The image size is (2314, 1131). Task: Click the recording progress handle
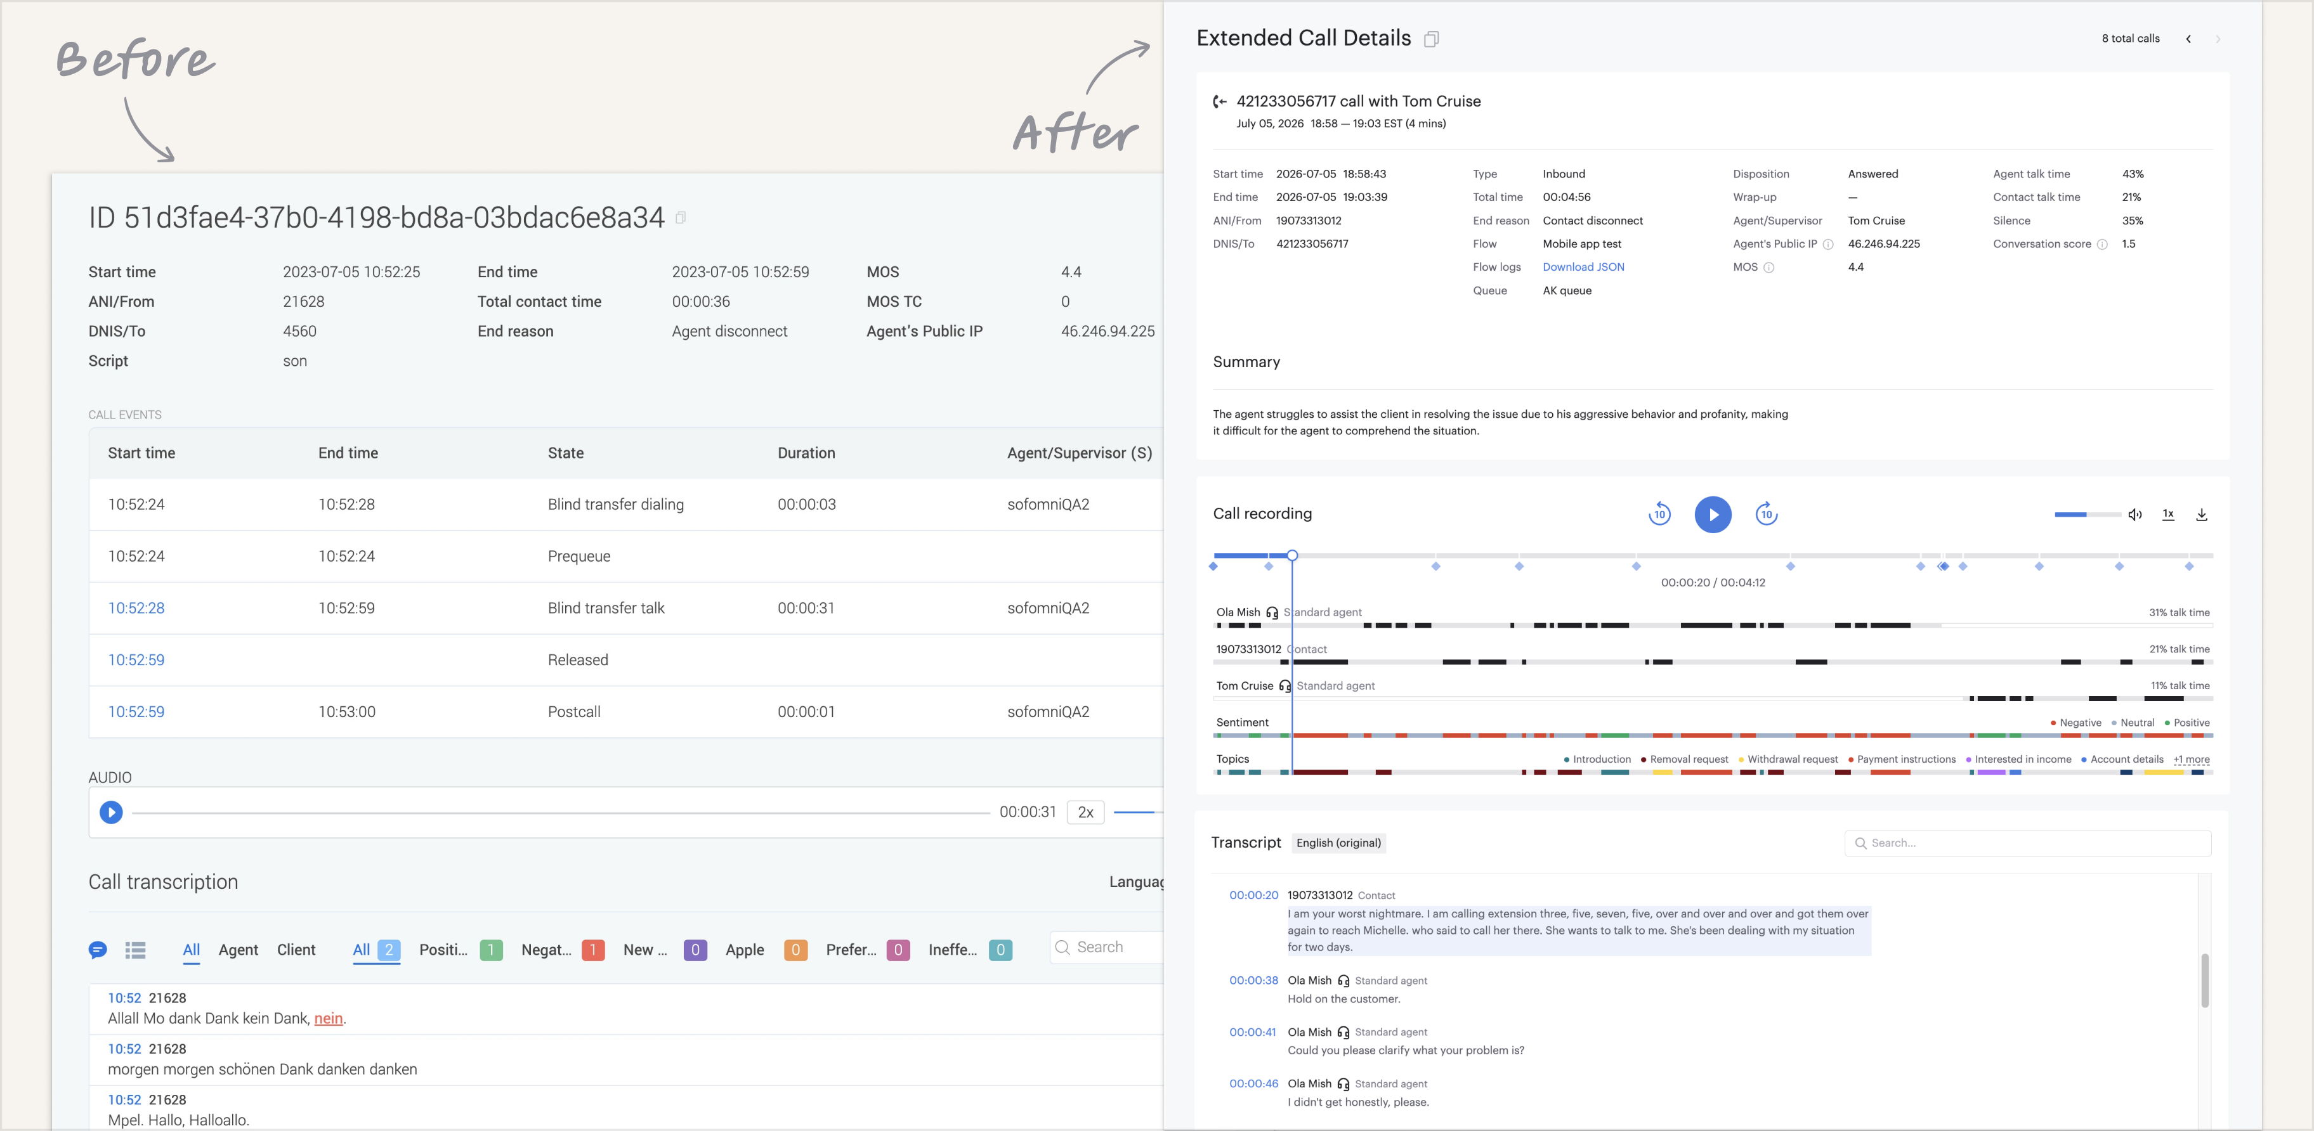[x=1291, y=555]
